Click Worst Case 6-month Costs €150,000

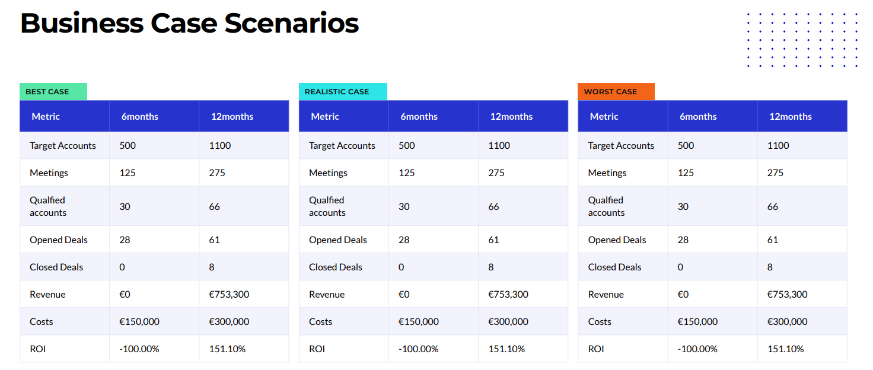click(x=697, y=321)
